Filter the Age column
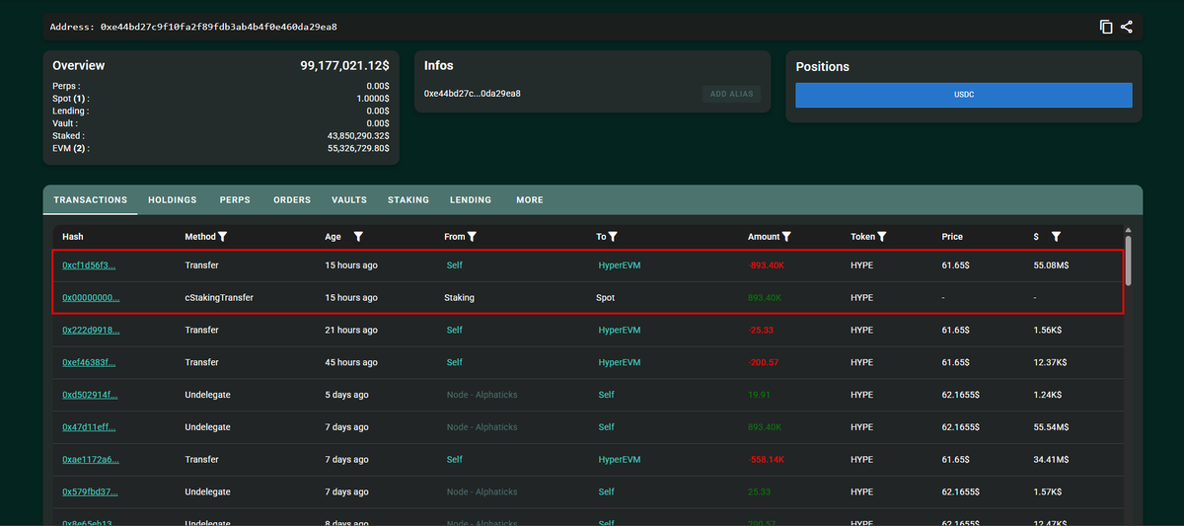Image resolution: width=1184 pixels, height=526 pixels. pyautogui.click(x=358, y=237)
